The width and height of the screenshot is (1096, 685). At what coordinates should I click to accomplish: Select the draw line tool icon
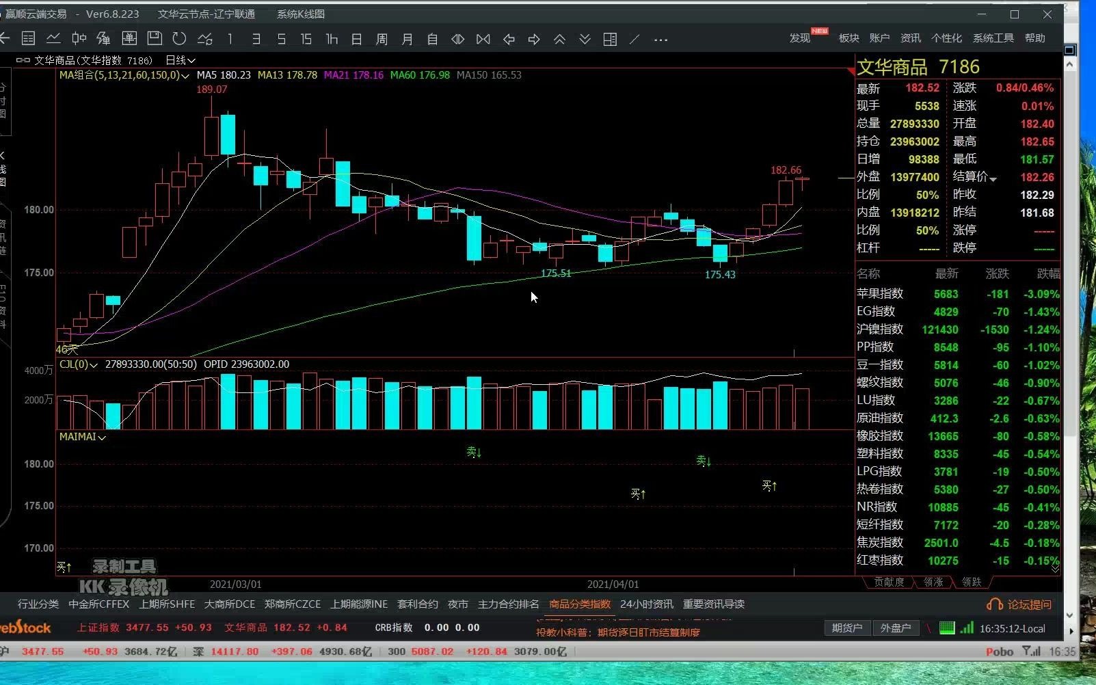[x=634, y=39]
